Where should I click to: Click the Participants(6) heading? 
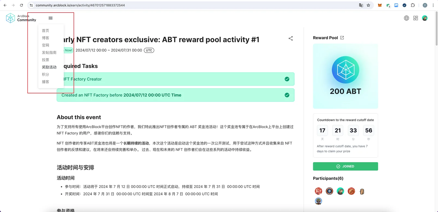(x=328, y=178)
